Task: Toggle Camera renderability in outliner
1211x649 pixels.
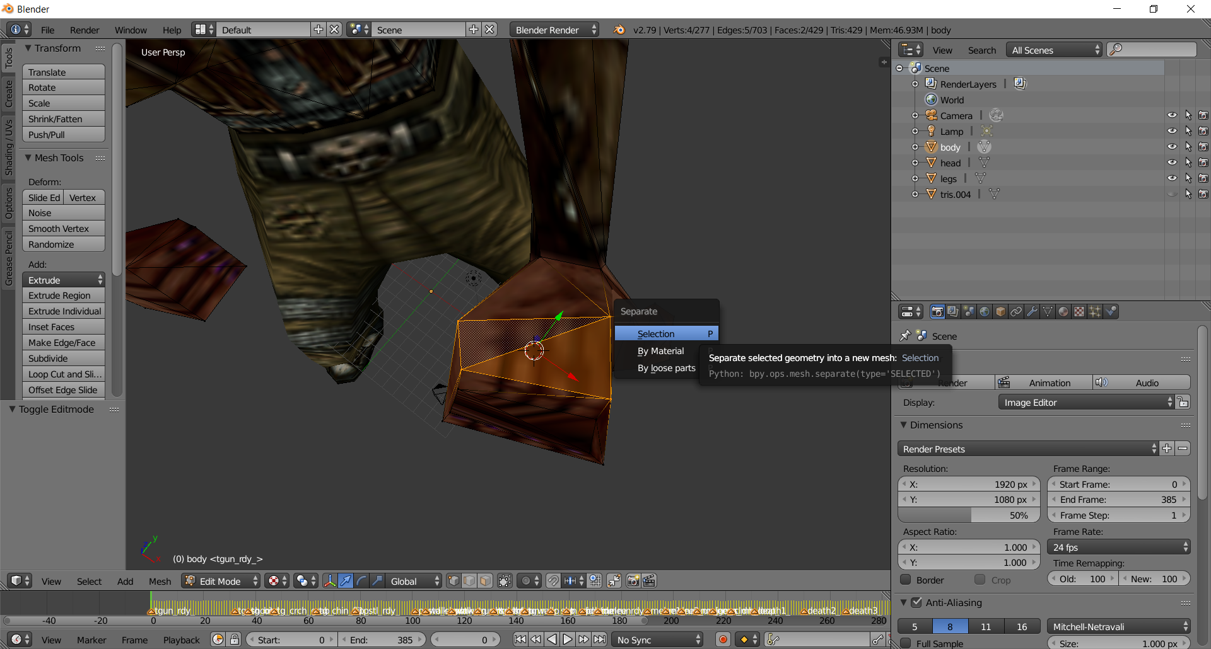Action: pyautogui.click(x=1203, y=115)
